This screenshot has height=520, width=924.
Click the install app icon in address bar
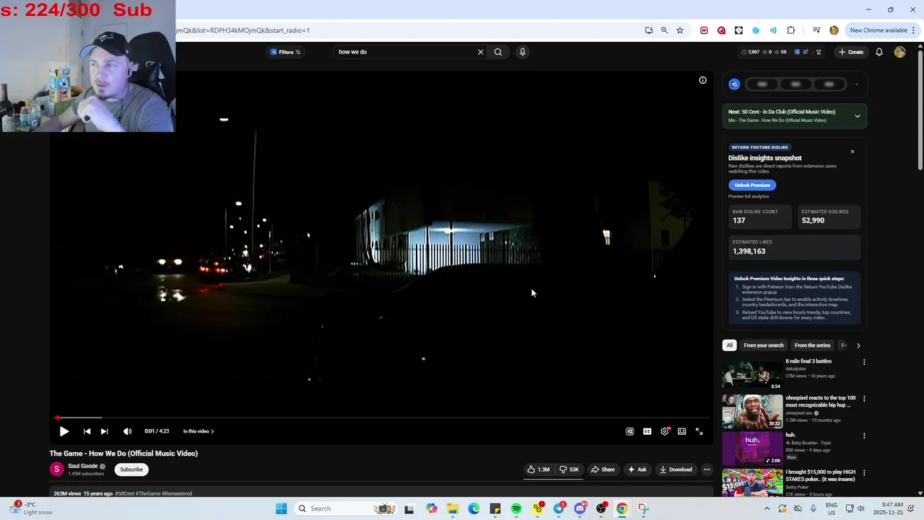(649, 30)
